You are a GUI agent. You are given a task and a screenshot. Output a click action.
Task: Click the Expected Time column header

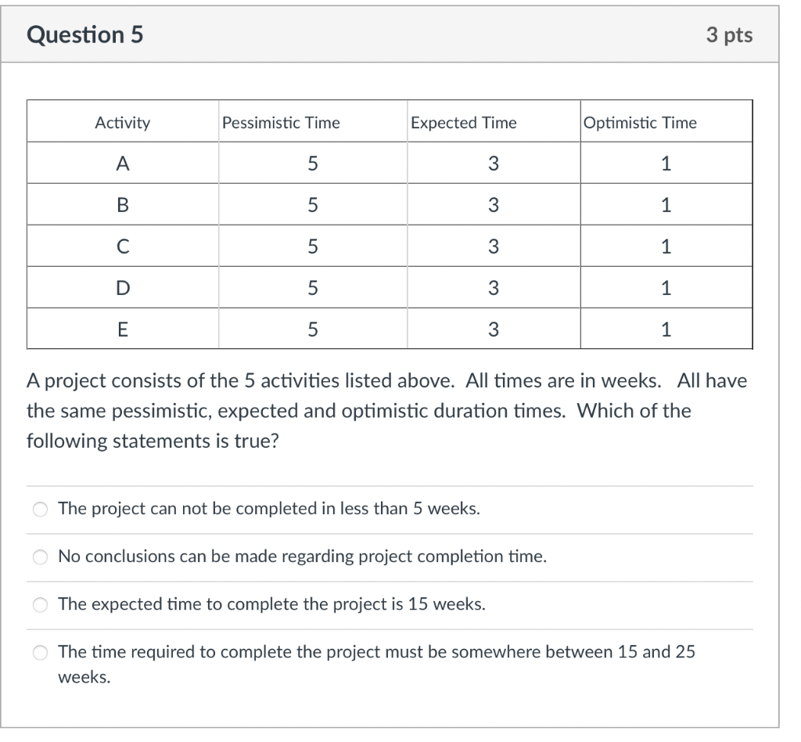[464, 122]
